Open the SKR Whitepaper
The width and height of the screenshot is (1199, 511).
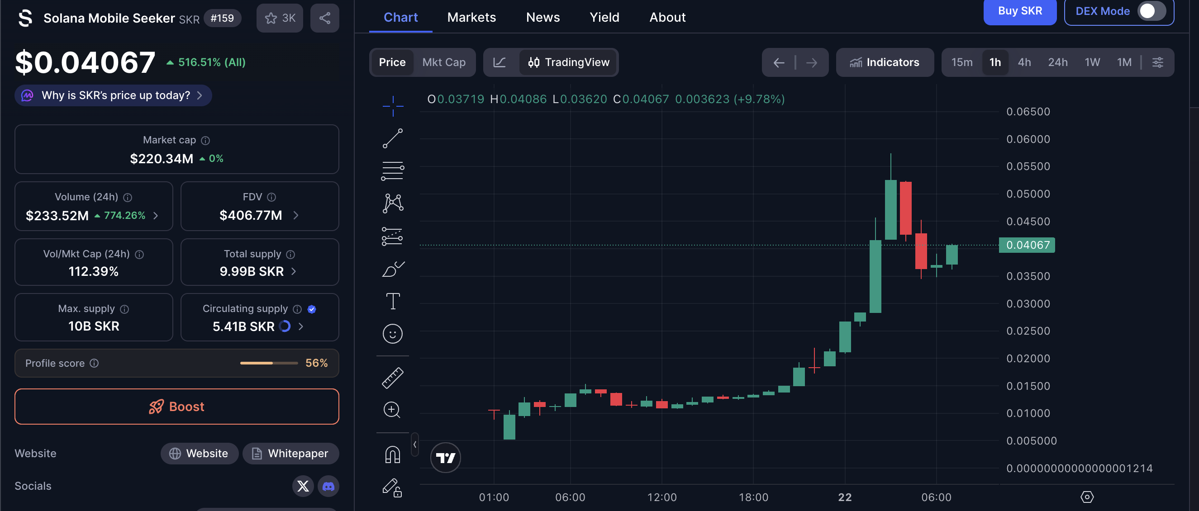click(290, 453)
